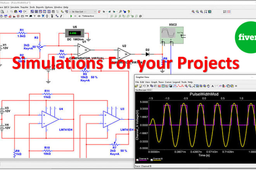256x170 pixels.
Task: Open the Window menu
Action: 58,7
